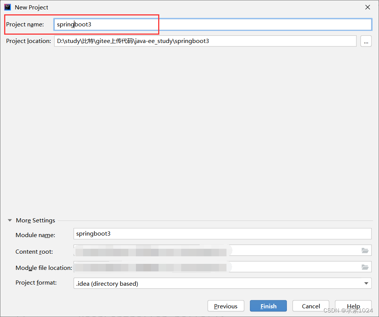Click the IntelliJ IDEA logo in title bar
The image size is (379, 317).
8,7
